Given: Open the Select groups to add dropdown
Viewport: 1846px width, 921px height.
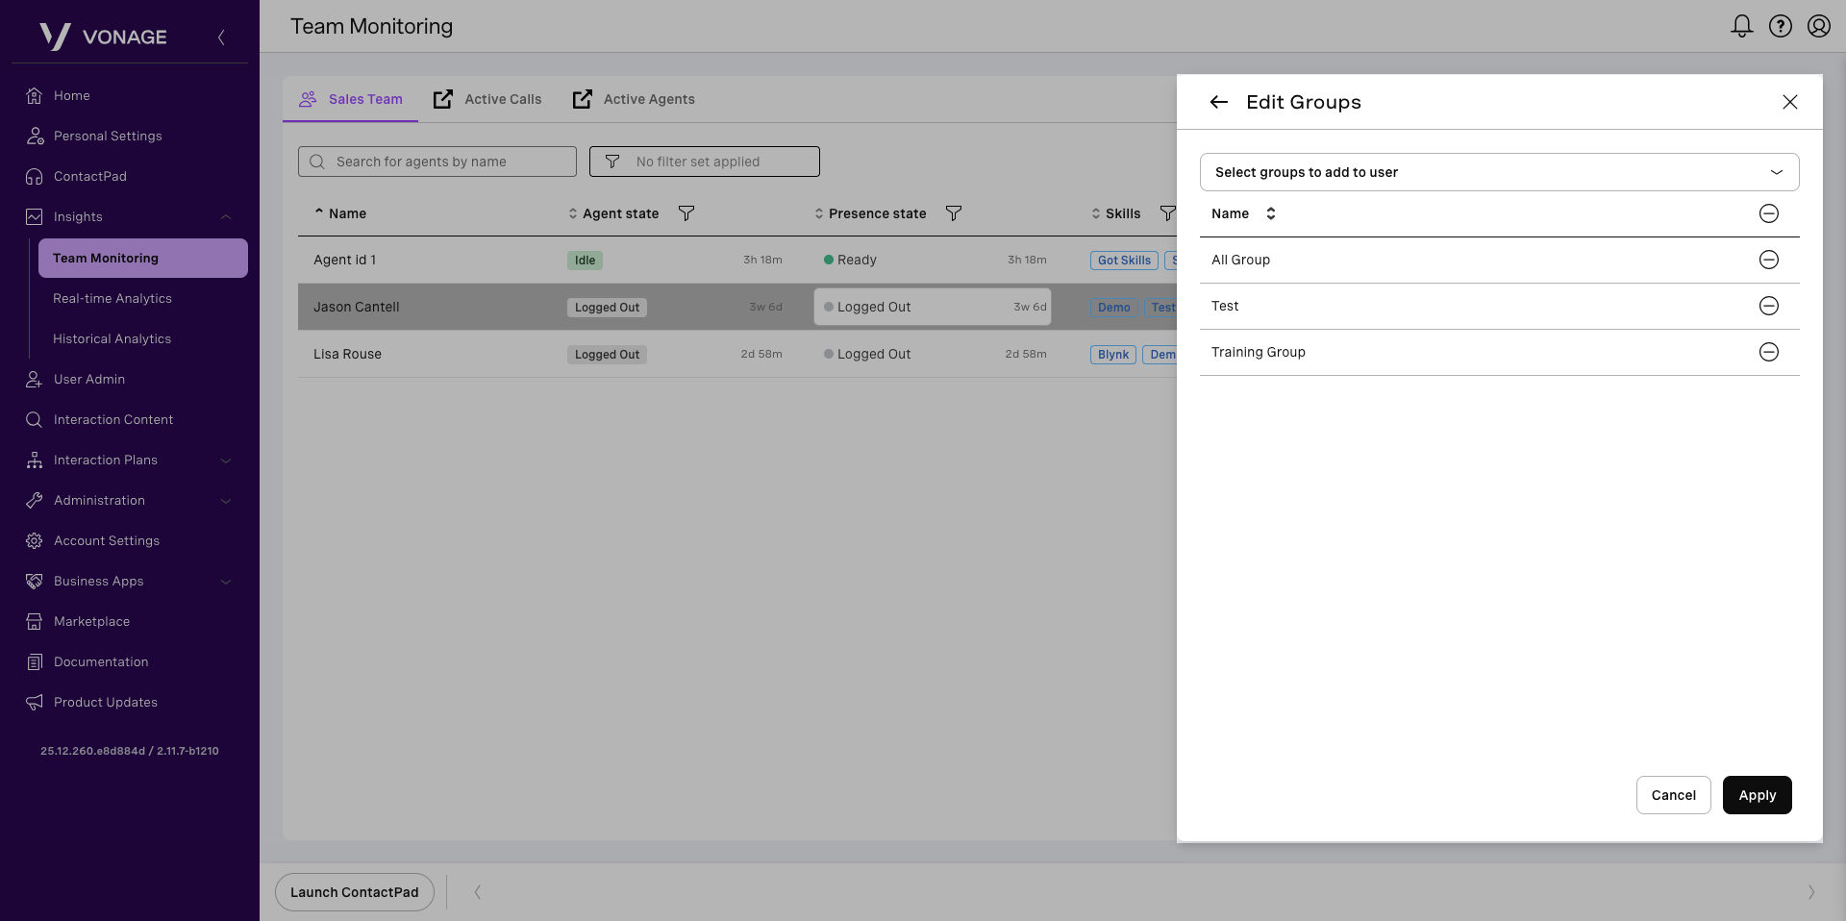Looking at the screenshot, I should click(x=1499, y=172).
